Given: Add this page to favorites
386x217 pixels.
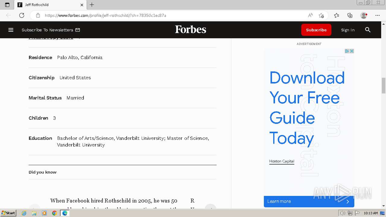Looking at the screenshot, I should (321, 15).
